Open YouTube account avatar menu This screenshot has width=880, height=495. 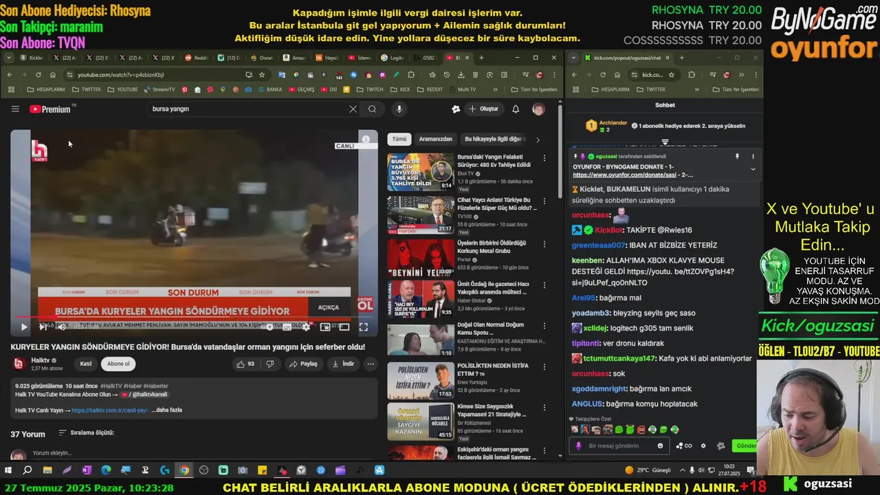[538, 109]
